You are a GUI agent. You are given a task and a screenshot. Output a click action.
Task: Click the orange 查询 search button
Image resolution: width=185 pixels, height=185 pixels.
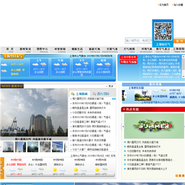tap(179, 41)
